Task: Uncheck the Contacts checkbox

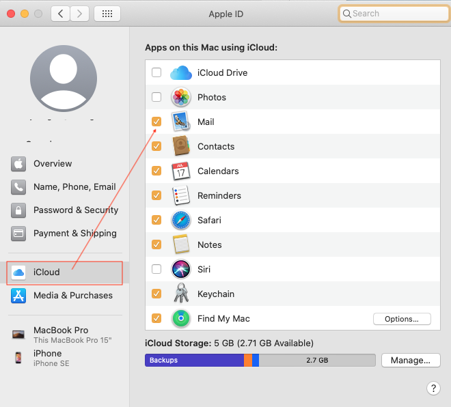Action: [156, 146]
